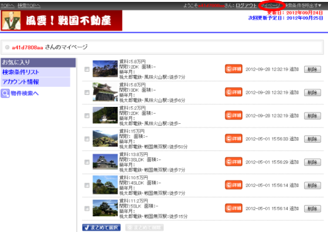The width and height of the screenshot is (328, 232).
Task: View thumbnail of the 11.2万円 5SLK property
Action: tap(105, 208)
